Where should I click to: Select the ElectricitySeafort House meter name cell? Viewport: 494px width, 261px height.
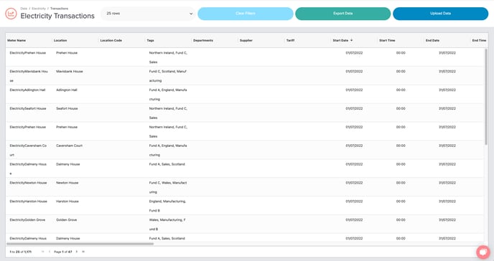[29, 113]
